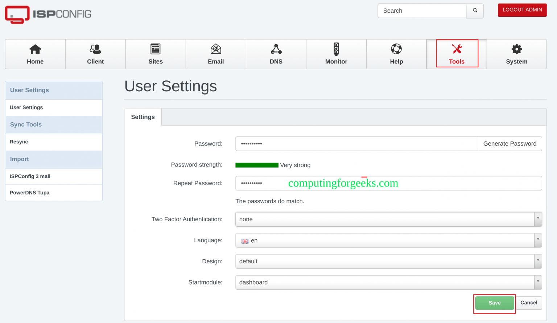
Task: Click the ISPConfig logo
Action: click(x=48, y=14)
